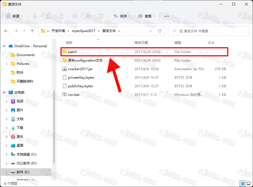Open the 新建 (New) dropdown
The image size is (253, 187).
pos(15,16)
